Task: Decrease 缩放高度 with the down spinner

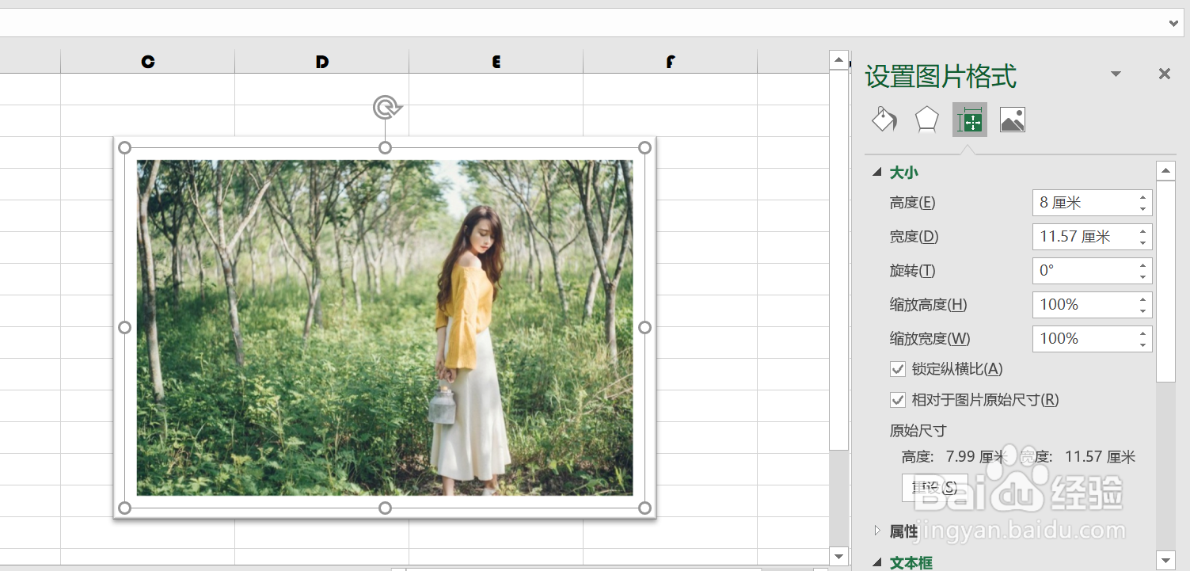Action: tap(1143, 311)
